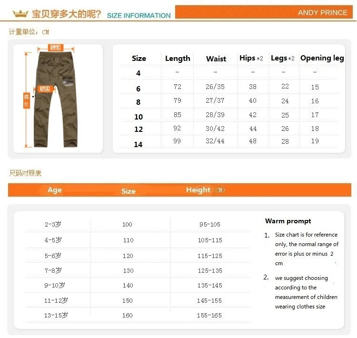Click the 计量单位: CM unit note
The height and width of the screenshot is (338, 357).
click(x=29, y=32)
